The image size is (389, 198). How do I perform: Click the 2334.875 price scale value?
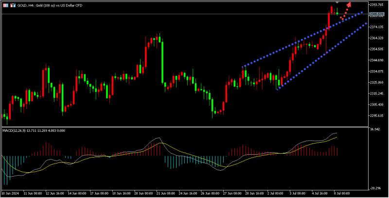pos(377,71)
